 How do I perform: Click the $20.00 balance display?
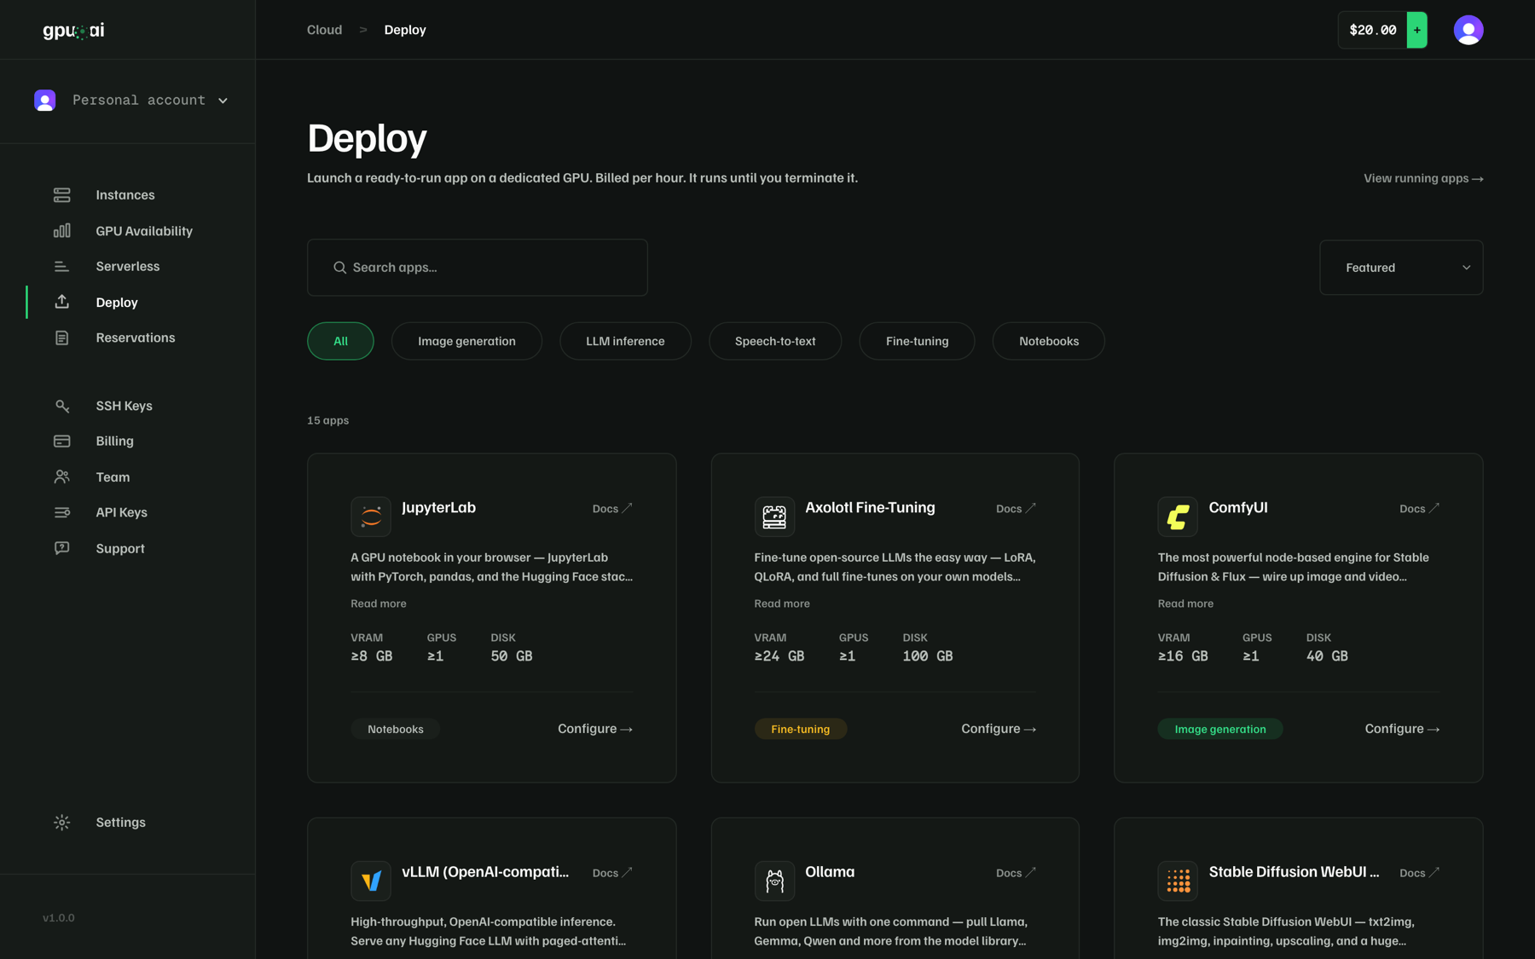click(1372, 30)
